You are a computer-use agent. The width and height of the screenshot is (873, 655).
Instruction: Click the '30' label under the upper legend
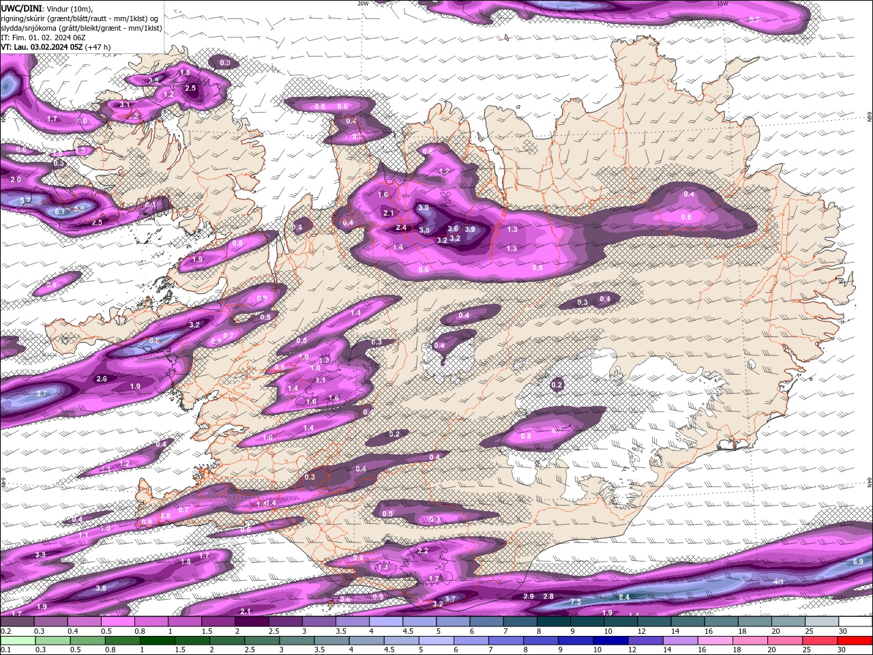pyautogui.click(x=843, y=632)
